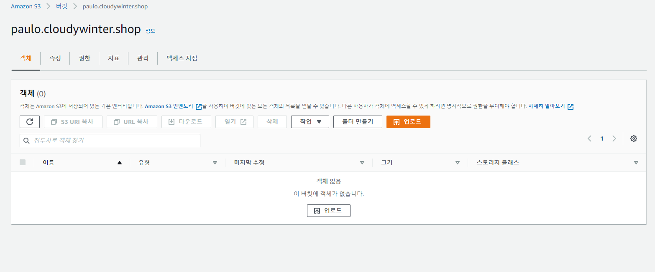The image size is (655, 272).
Task: Switch to the 지표 tab
Action: (114, 58)
